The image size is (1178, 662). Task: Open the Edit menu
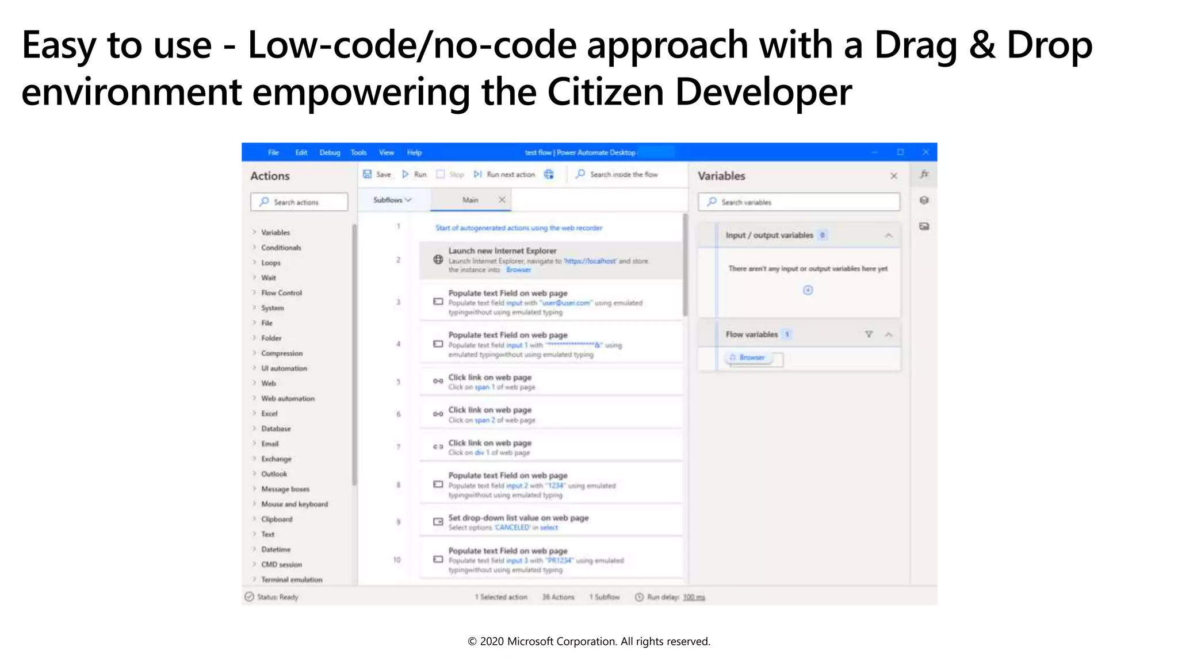[x=301, y=152]
